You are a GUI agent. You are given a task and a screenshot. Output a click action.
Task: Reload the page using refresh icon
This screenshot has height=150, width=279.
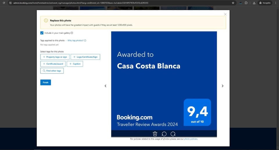[4, 3]
